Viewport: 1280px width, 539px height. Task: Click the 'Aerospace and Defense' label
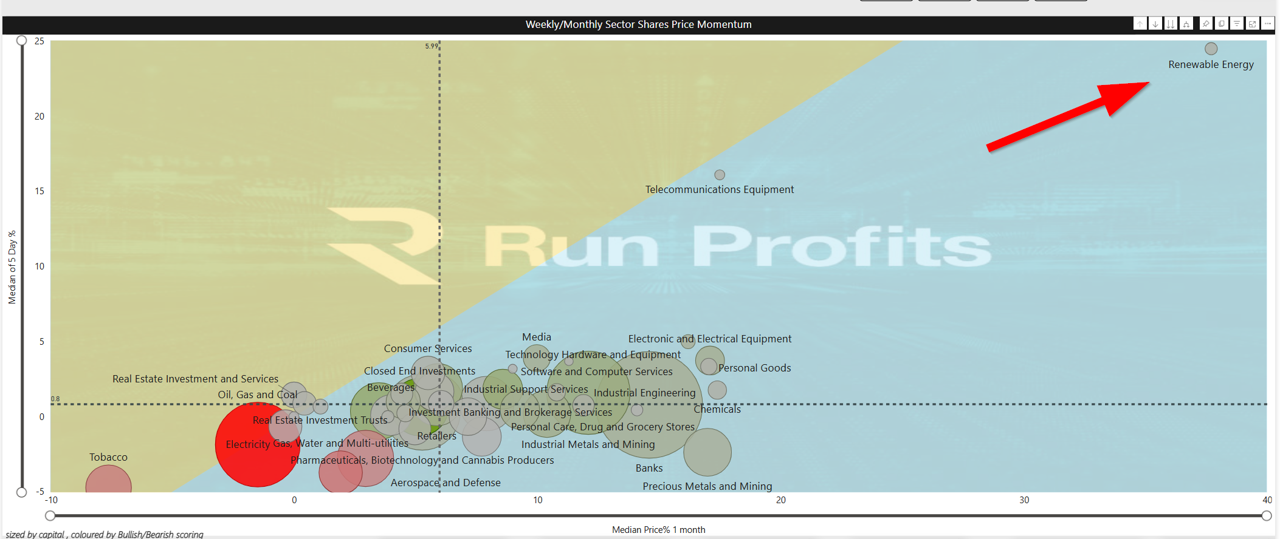point(446,483)
